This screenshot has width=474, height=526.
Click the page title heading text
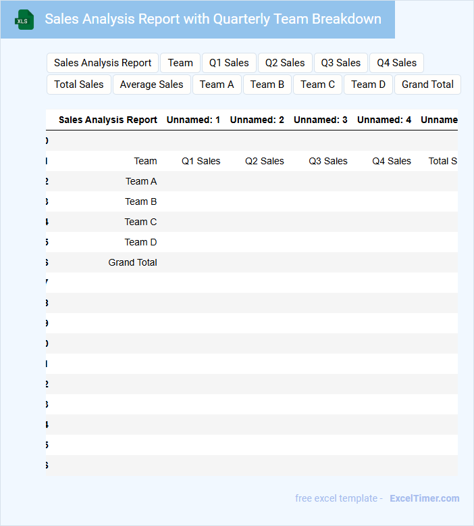[213, 19]
